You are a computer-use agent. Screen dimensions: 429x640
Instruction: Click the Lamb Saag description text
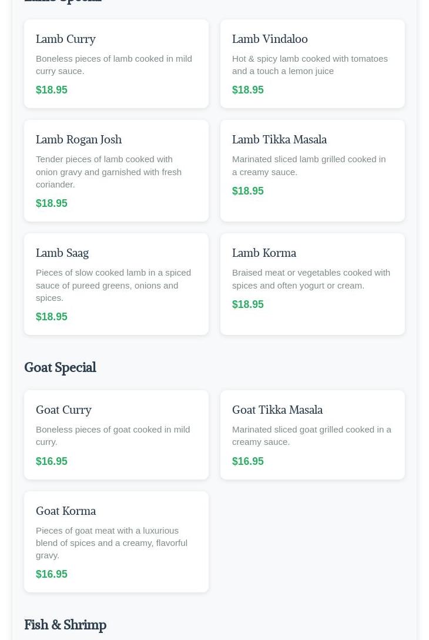113,285
